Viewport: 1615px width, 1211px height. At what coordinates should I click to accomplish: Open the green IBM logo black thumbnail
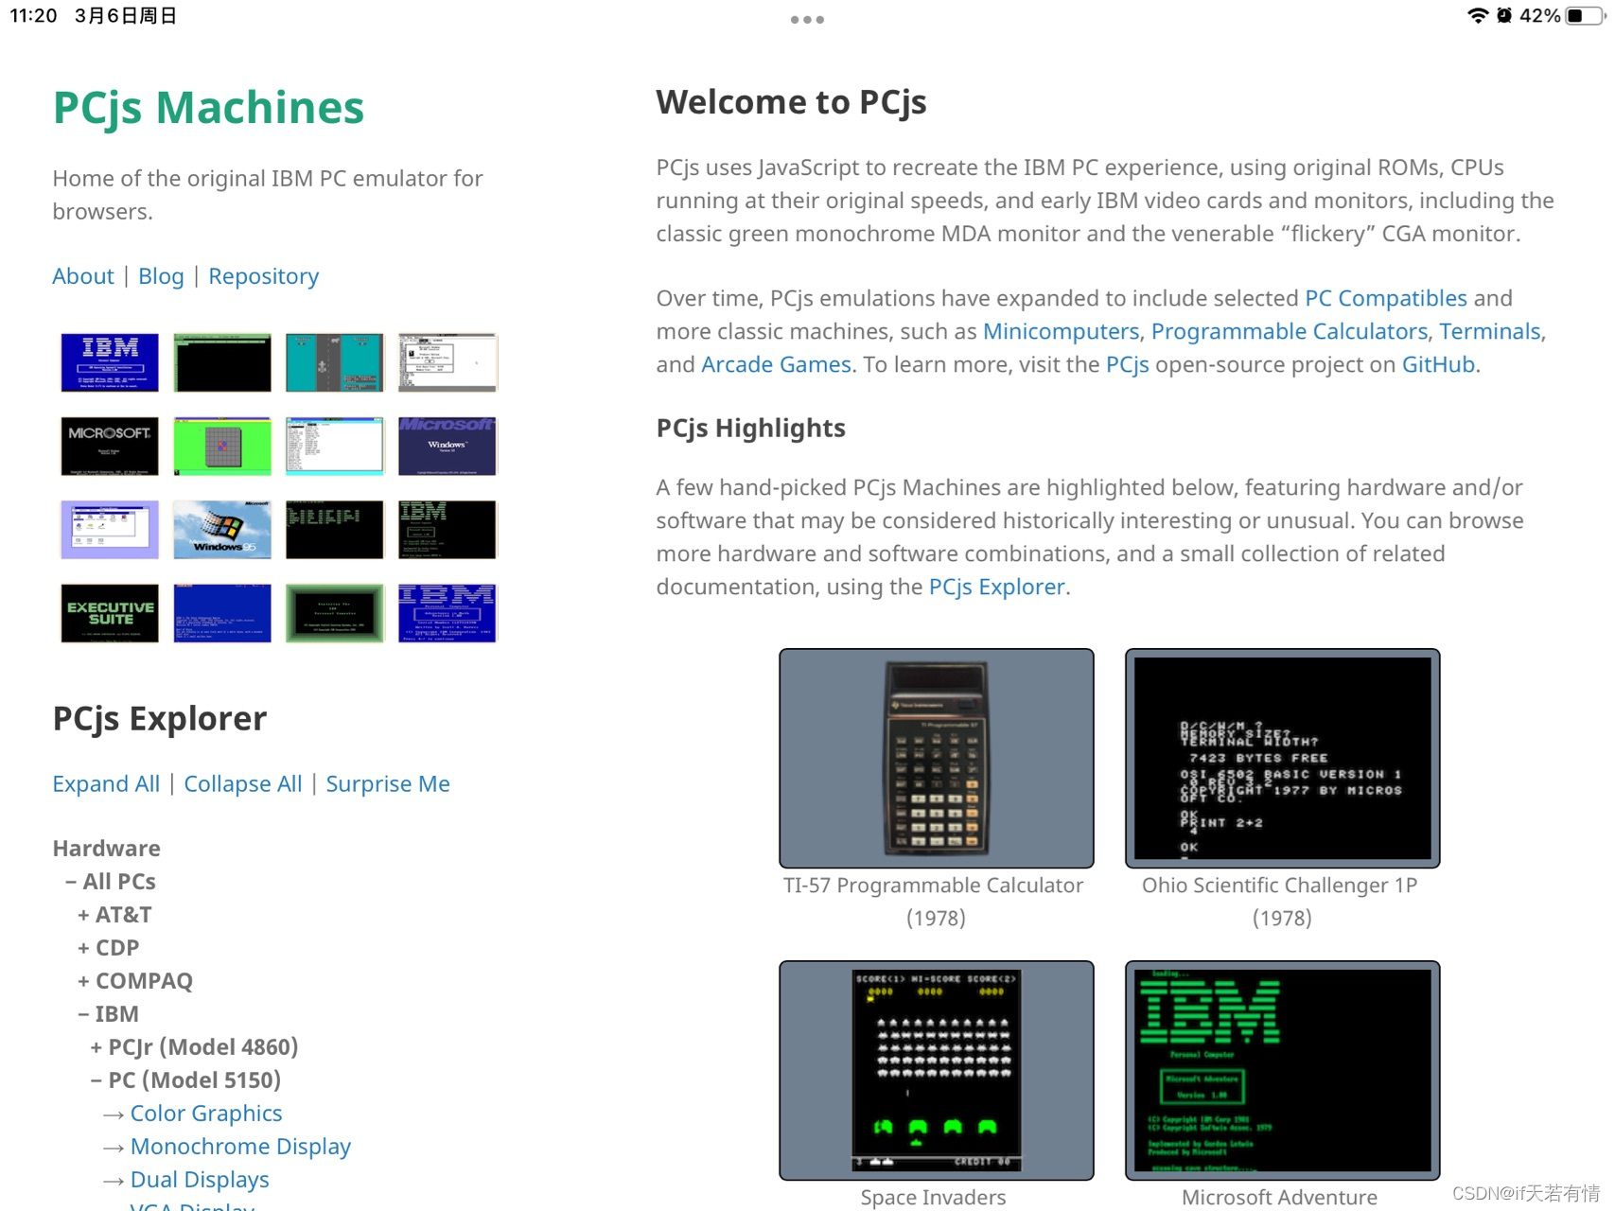[x=448, y=530]
